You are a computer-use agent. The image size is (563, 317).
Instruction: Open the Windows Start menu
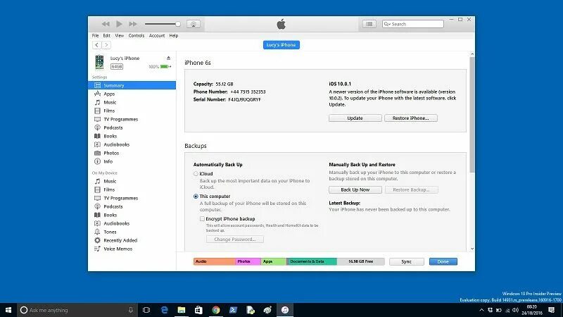(x=8, y=310)
